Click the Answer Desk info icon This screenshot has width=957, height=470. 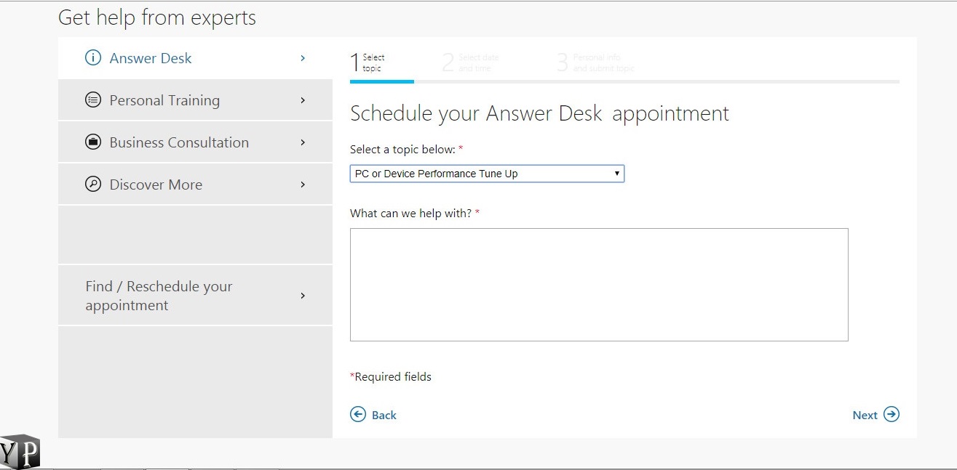point(93,58)
